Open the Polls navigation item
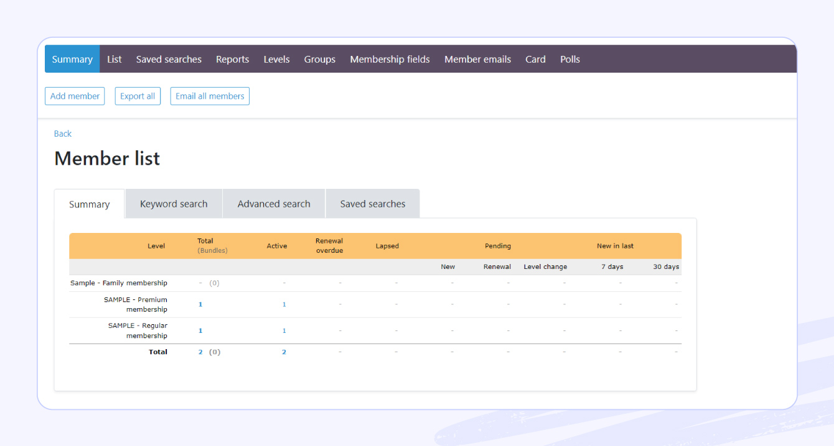This screenshot has width=834, height=446. click(x=570, y=59)
